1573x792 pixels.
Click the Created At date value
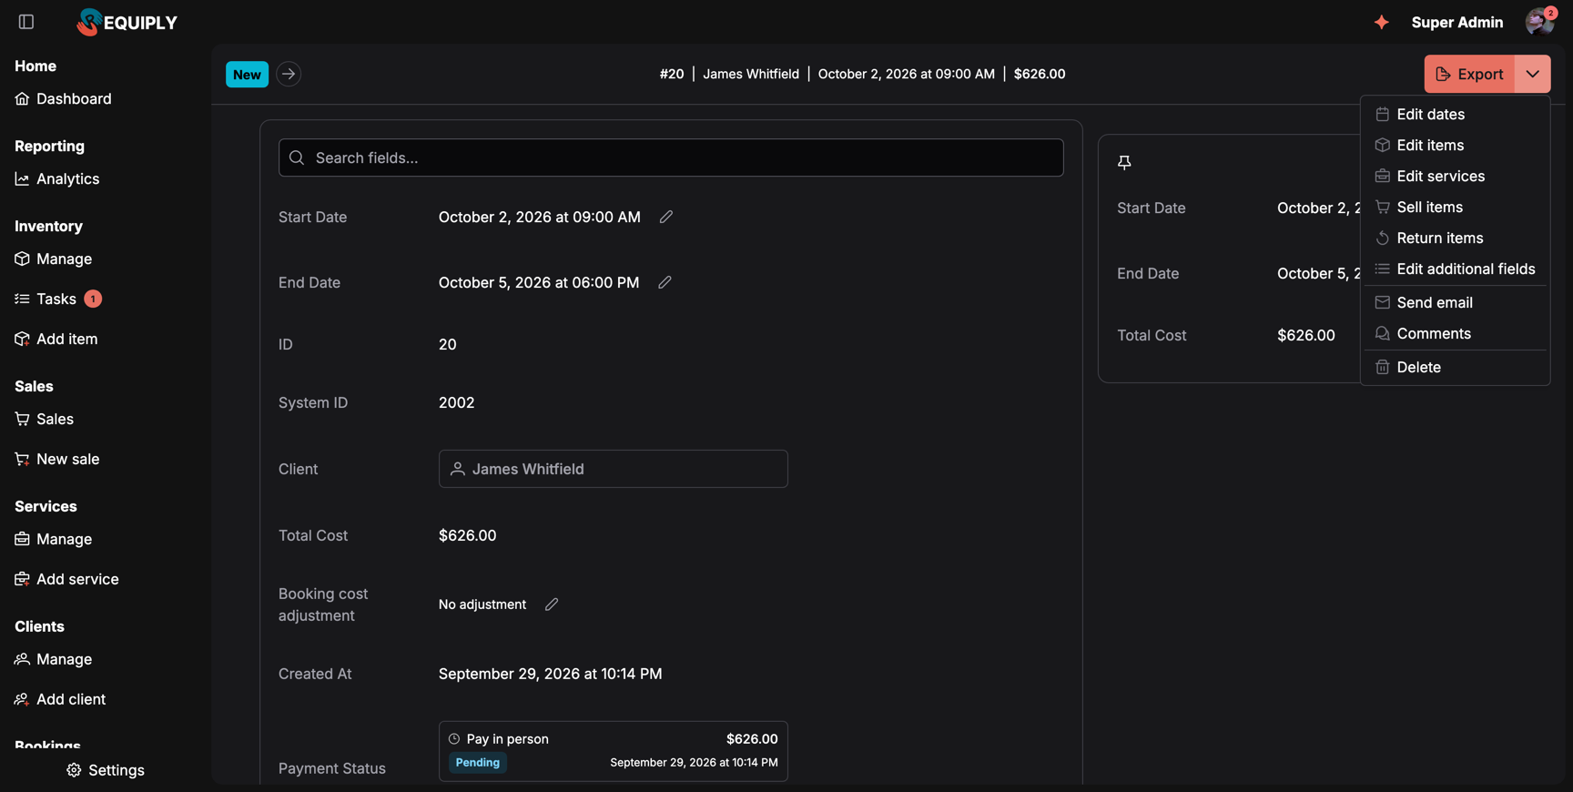(551, 674)
